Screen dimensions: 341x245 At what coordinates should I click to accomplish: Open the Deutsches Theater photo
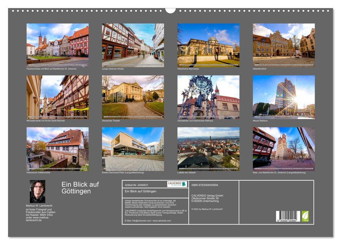coord(133,97)
